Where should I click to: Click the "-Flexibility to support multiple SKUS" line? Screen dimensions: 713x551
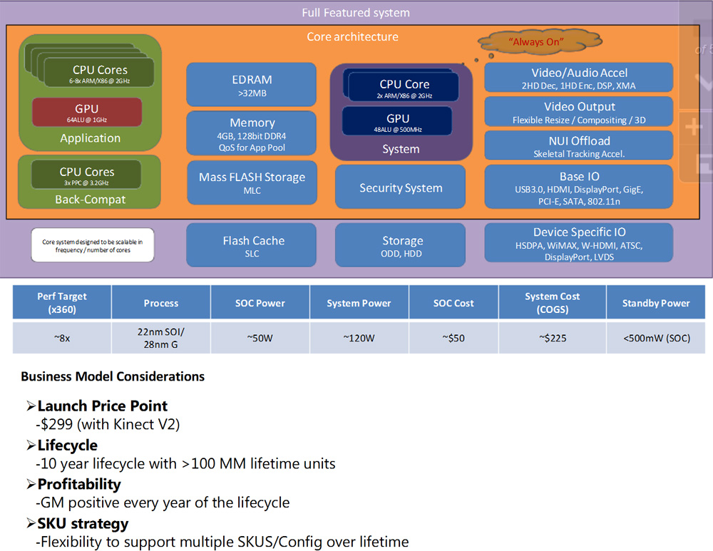[x=222, y=542]
